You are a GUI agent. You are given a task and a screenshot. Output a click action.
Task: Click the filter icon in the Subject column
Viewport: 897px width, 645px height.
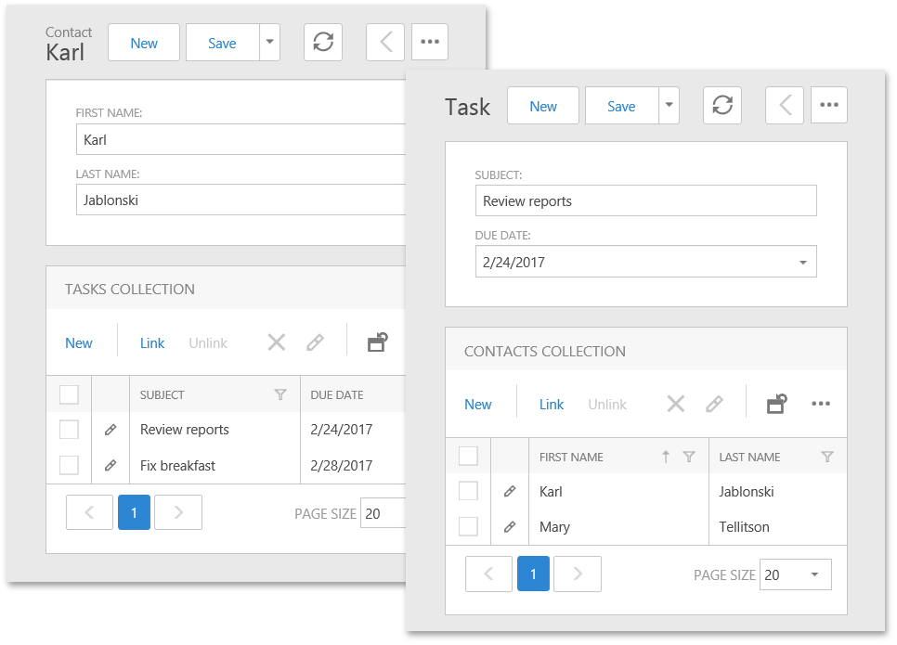point(280,394)
